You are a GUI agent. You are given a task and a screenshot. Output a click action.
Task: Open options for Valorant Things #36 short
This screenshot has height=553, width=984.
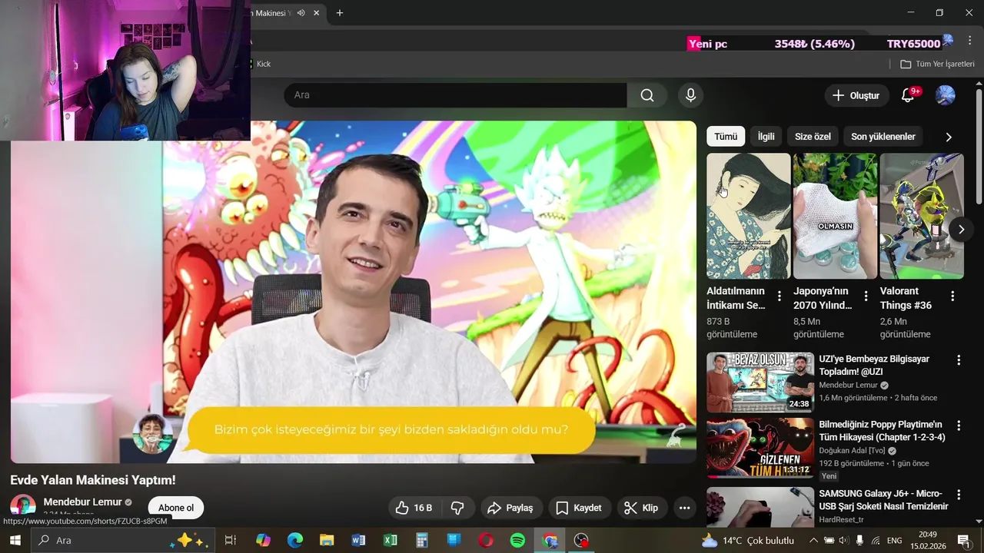coord(952,296)
